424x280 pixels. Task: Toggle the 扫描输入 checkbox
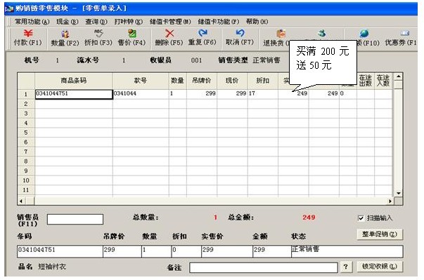coord(361,218)
